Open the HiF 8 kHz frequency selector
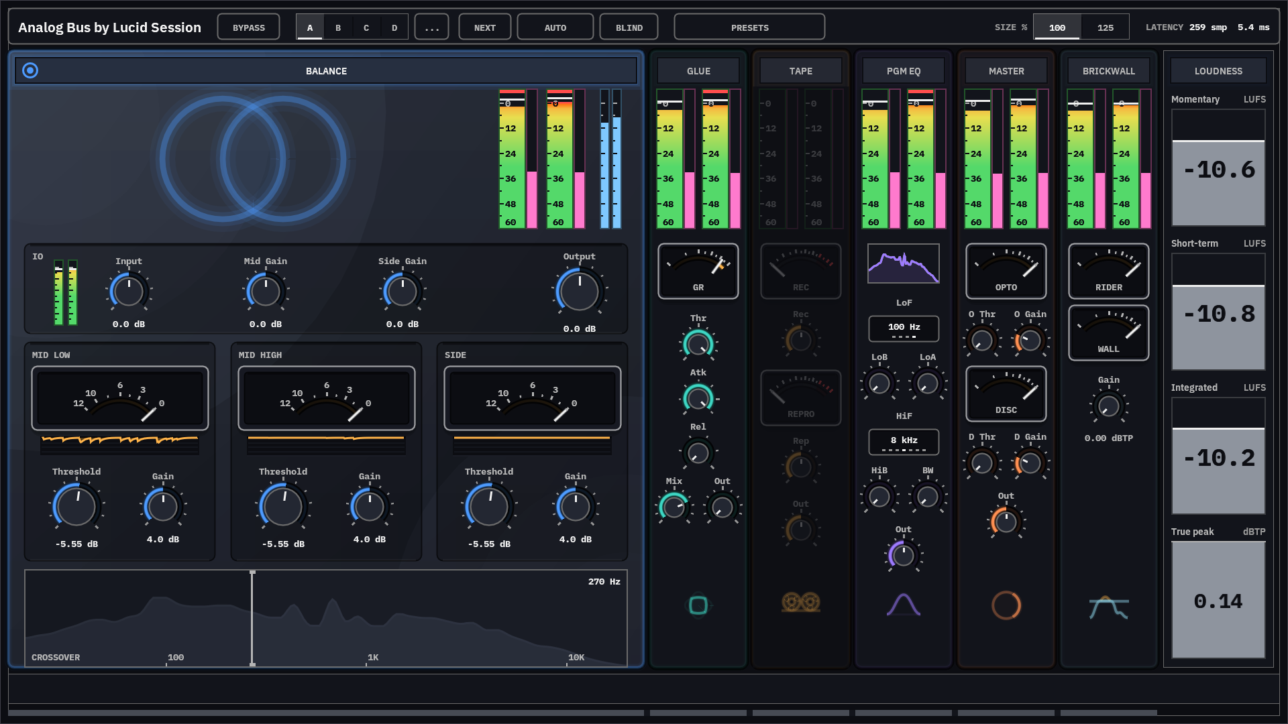The image size is (1288, 724). pos(904,442)
